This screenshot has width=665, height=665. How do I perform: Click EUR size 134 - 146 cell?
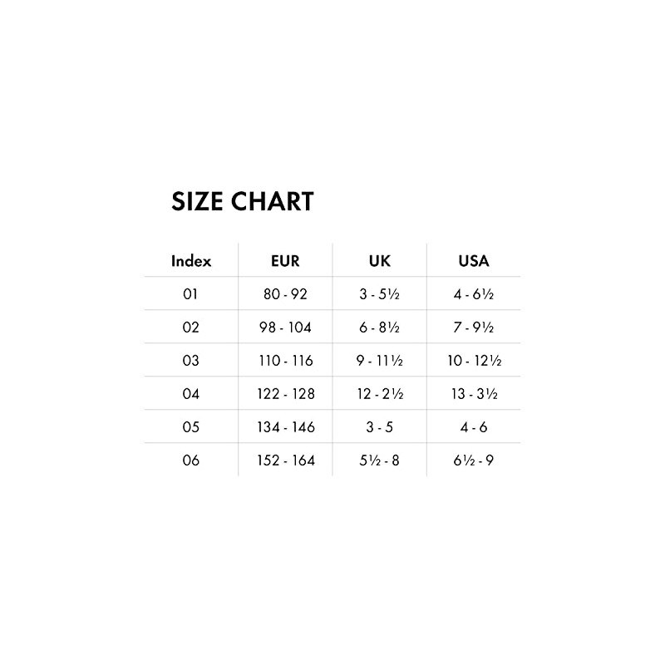285,427
